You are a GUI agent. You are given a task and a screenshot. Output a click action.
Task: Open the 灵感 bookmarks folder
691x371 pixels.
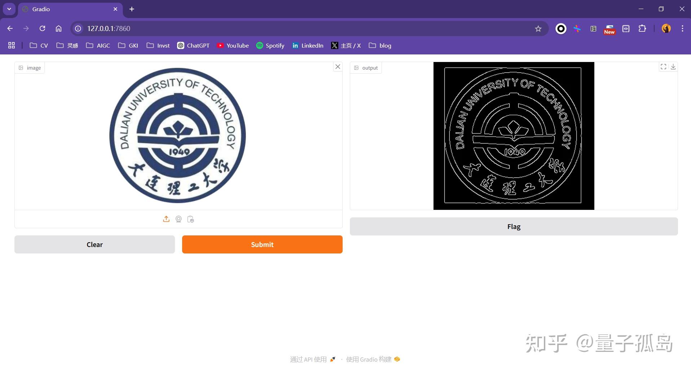[x=67, y=45]
